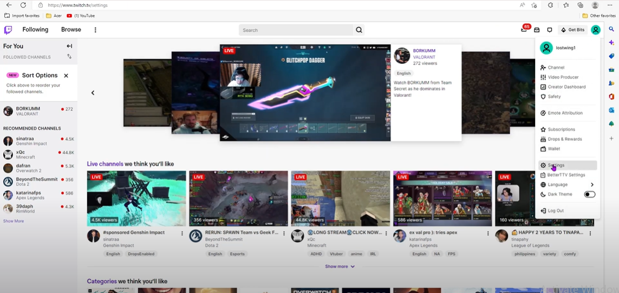Open Subscriptions menu item

tap(568, 129)
